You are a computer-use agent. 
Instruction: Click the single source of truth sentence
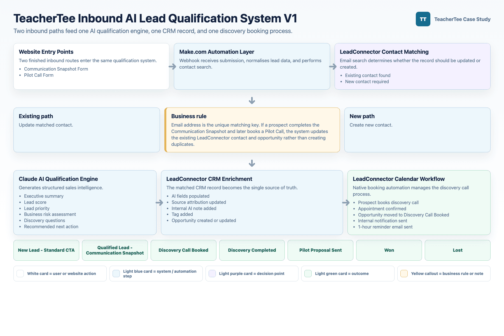tap(232, 188)
